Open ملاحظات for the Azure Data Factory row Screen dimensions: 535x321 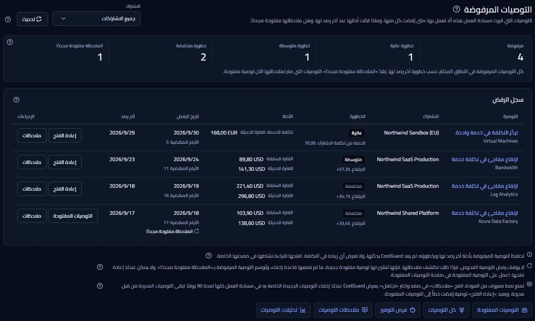(32, 216)
